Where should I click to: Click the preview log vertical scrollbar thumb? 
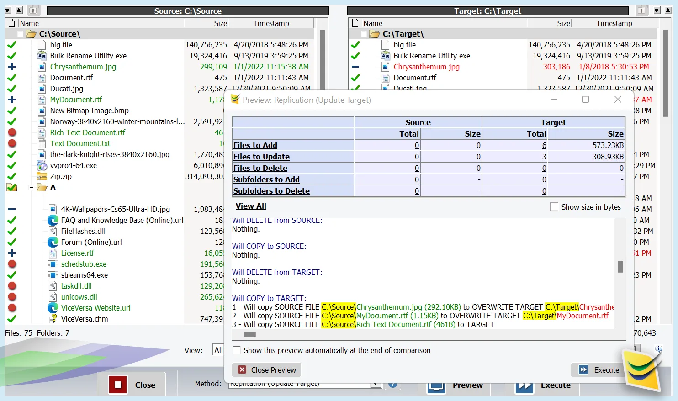coord(620,267)
